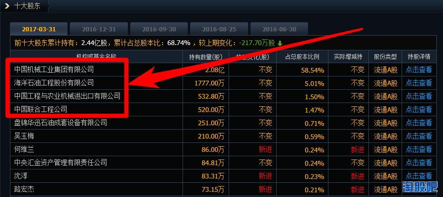Screen dimensions: 443x197
Task: Click the 0.59% share ratio
Action: tap(314, 136)
